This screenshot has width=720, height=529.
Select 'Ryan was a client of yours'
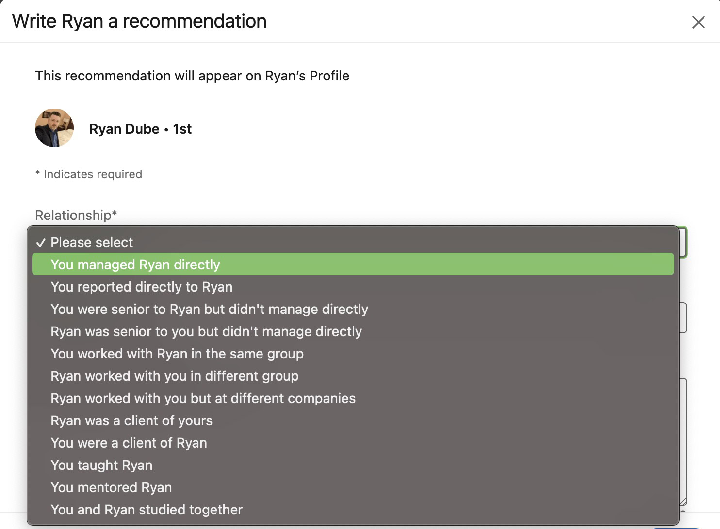pyautogui.click(x=131, y=420)
